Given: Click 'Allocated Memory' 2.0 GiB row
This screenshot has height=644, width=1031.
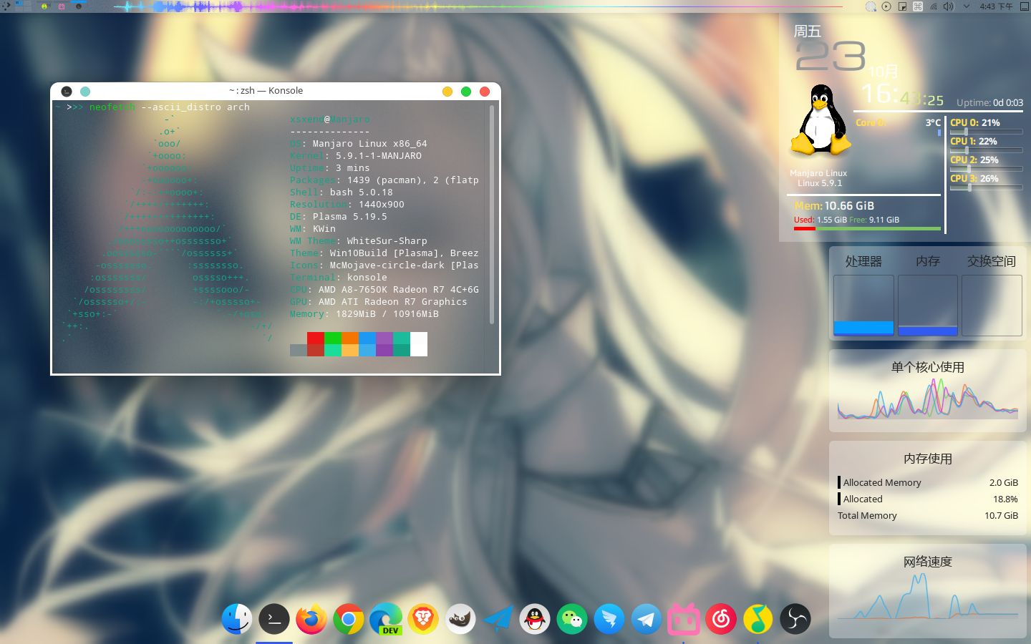Looking at the screenshot, I should [x=928, y=483].
